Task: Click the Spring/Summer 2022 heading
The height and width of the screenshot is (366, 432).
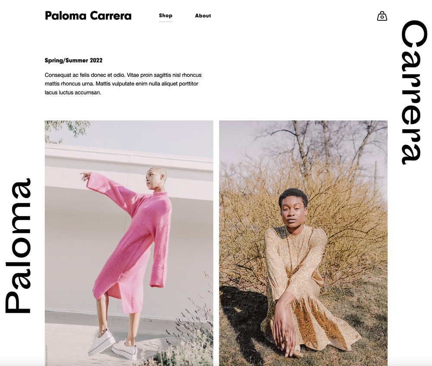Action: [x=73, y=60]
